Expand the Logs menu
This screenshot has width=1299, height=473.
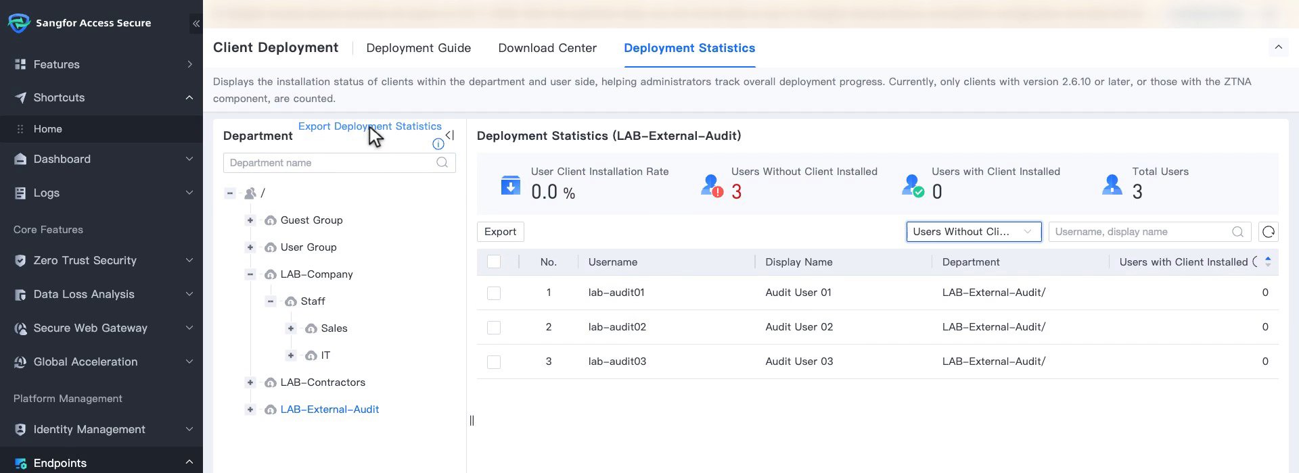[x=101, y=193]
